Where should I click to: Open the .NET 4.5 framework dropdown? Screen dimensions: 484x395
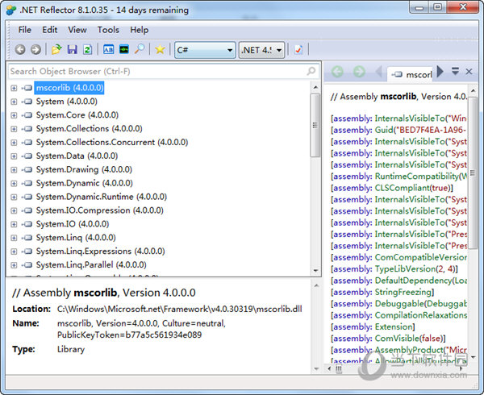[x=261, y=50]
